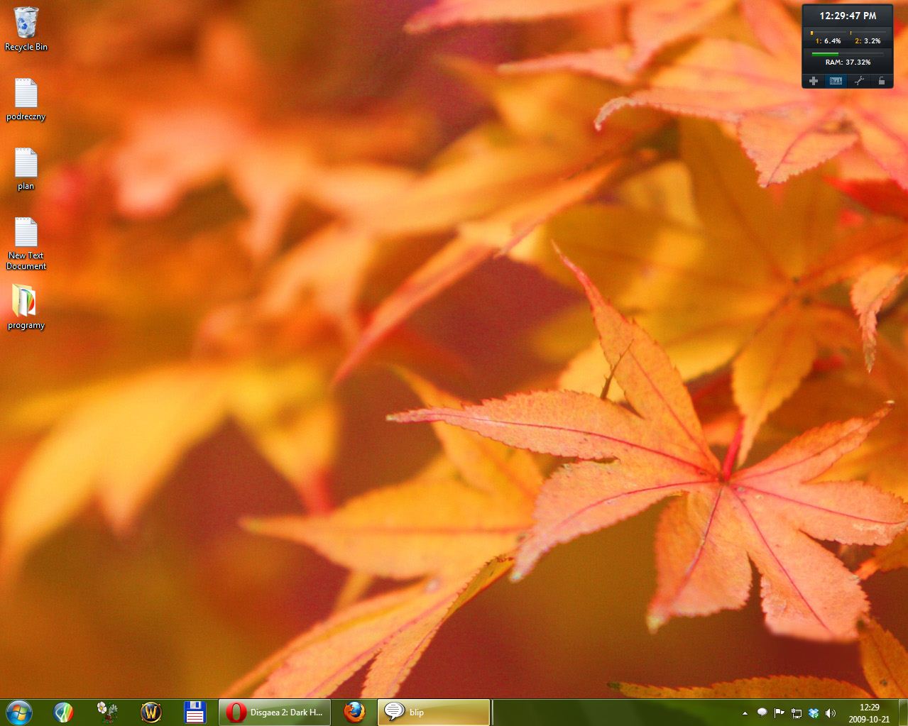
Task: Expand the hidden system tray icons arrow
Action: pos(745,713)
